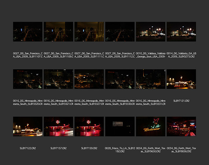Click the Forth_Wort_Texas SL8Y9630.CR2 filename label
209x165 pixels.
click(x=151, y=150)
